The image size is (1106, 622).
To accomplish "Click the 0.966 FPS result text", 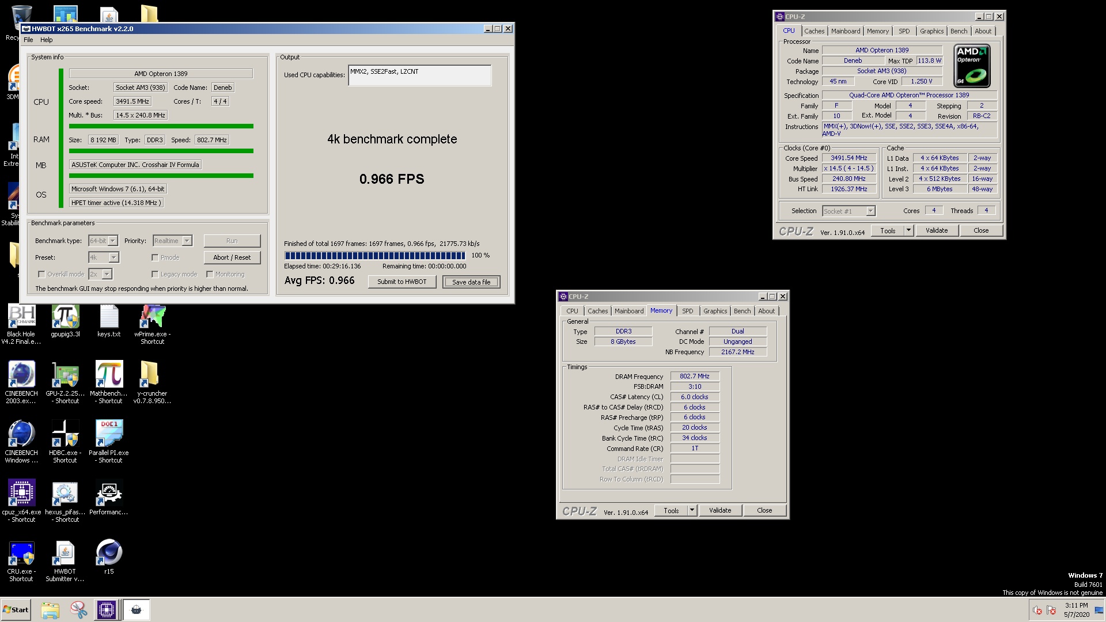I will [392, 179].
